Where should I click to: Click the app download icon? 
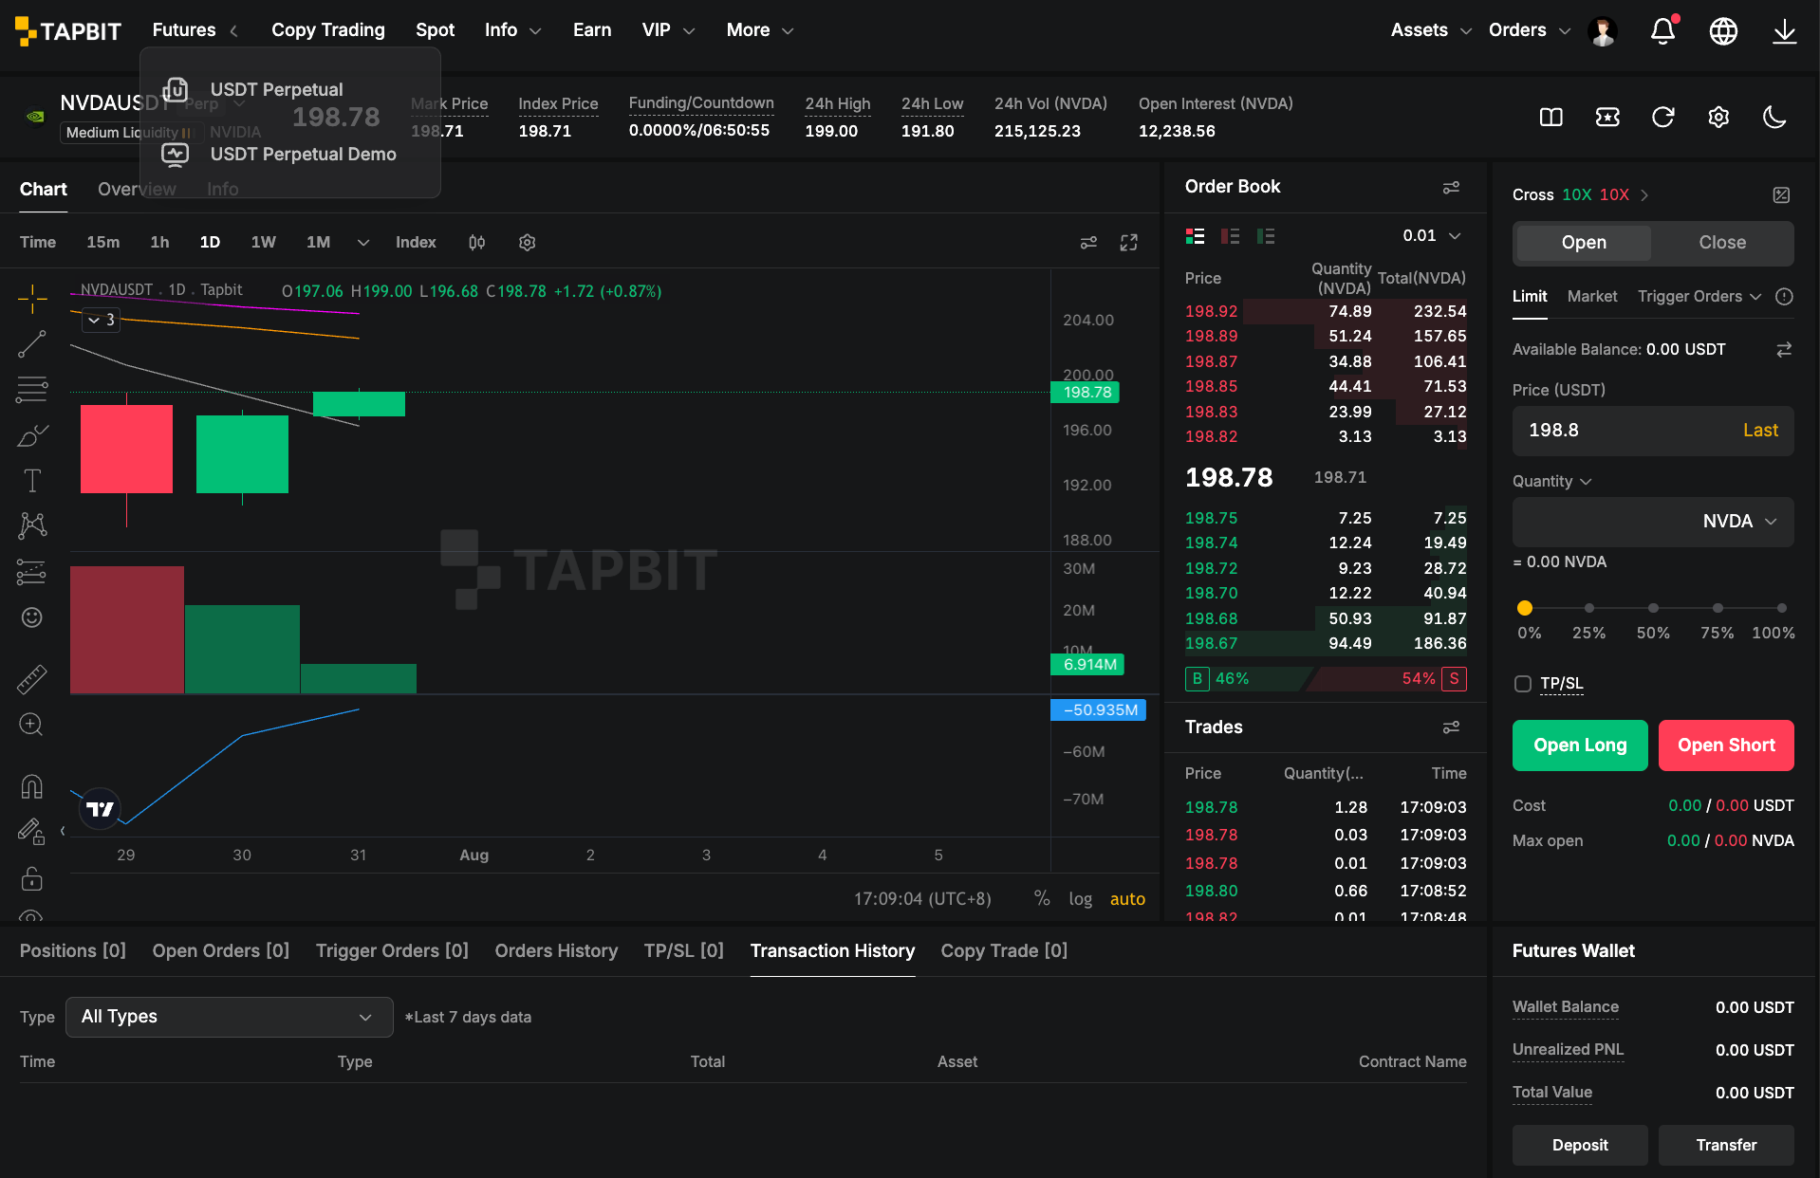click(x=1784, y=30)
